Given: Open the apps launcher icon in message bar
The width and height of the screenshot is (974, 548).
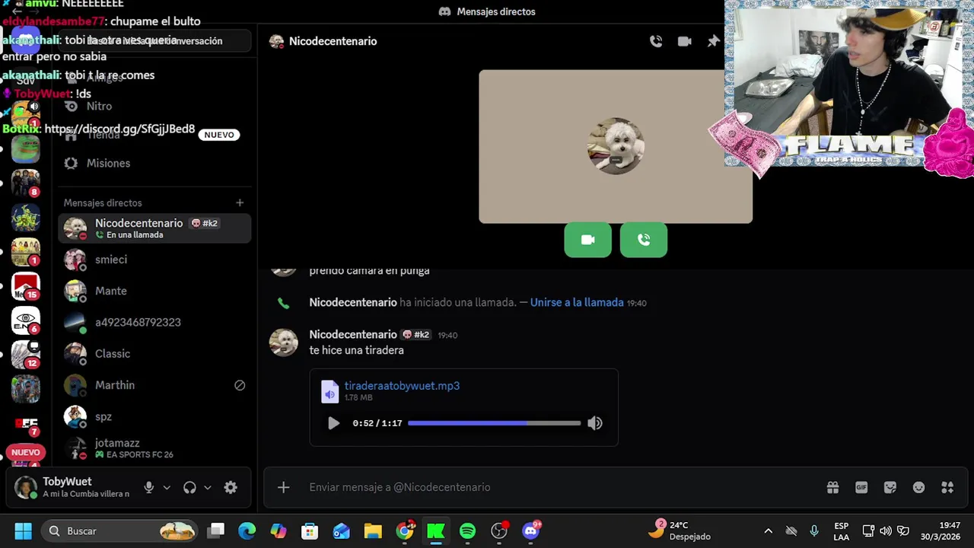Looking at the screenshot, I should (x=947, y=487).
